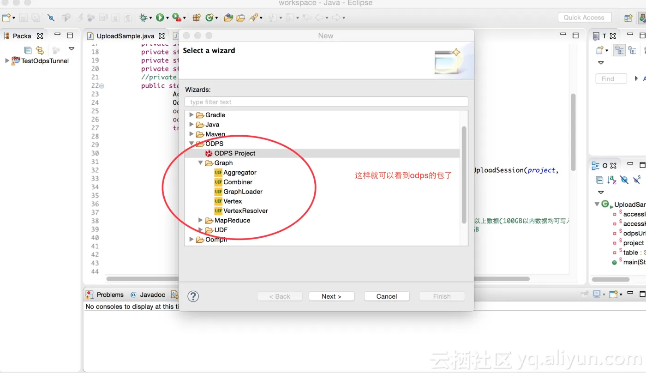Select the Task List tab
The height and width of the screenshot is (373, 646).
point(604,36)
